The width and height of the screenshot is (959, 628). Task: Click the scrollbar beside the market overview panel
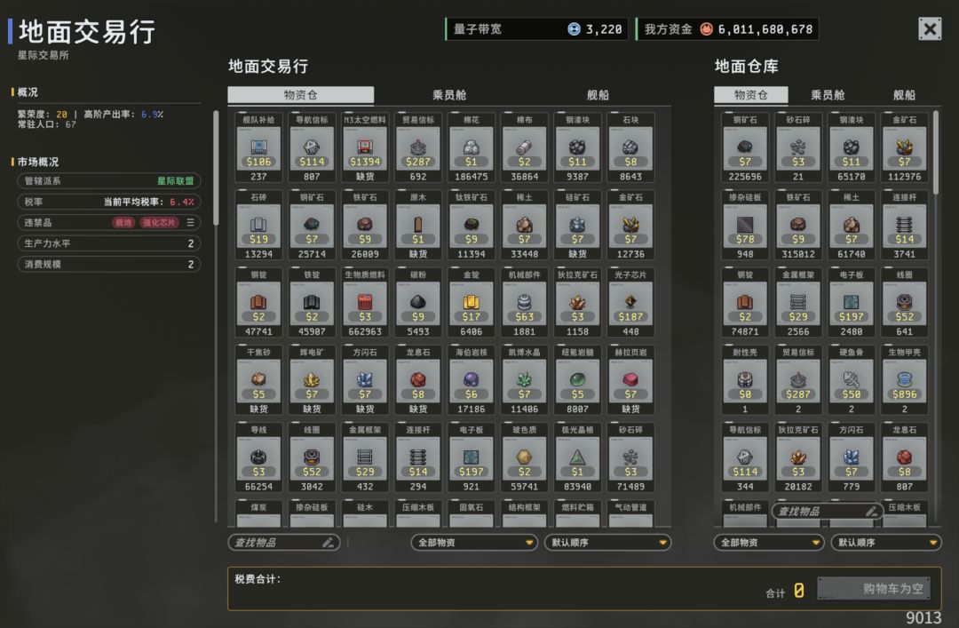point(215,168)
